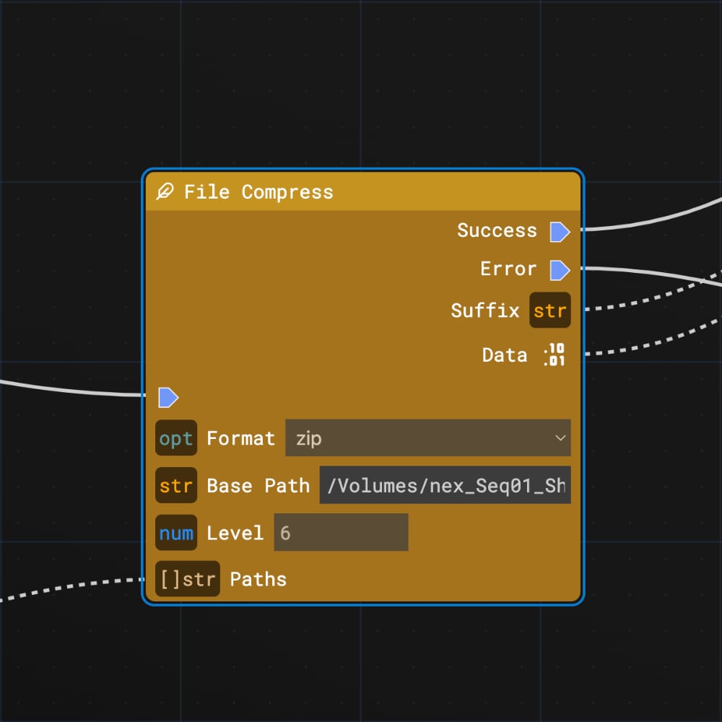Change the compression format from zip
Image resolution: width=722 pixels, height=722 pixels.
(x=427, y=438)
